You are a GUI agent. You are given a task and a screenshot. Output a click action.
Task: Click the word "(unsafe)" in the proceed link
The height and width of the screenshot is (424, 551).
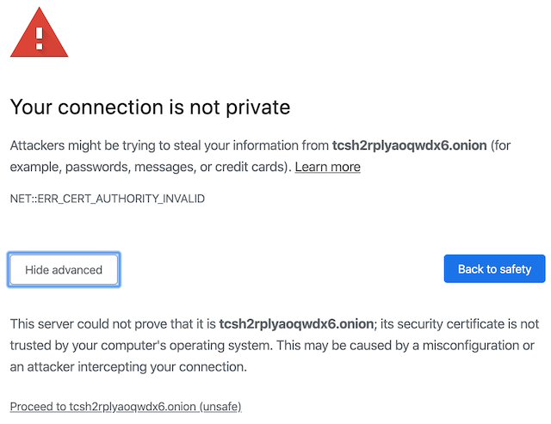(221, 406)
